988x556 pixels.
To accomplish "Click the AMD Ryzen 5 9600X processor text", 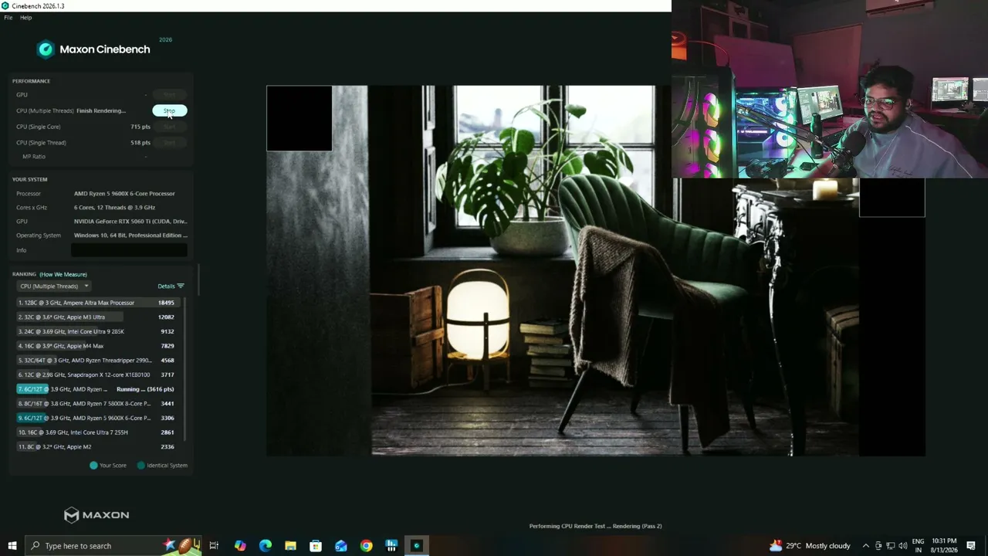I will [124, 194].
